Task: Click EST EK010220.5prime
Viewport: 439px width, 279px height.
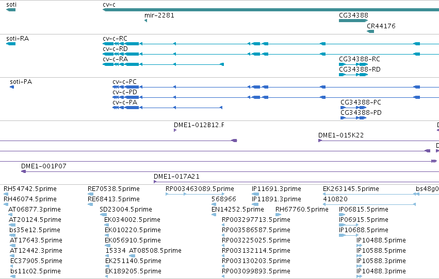Action: click(x=133, y=230)
